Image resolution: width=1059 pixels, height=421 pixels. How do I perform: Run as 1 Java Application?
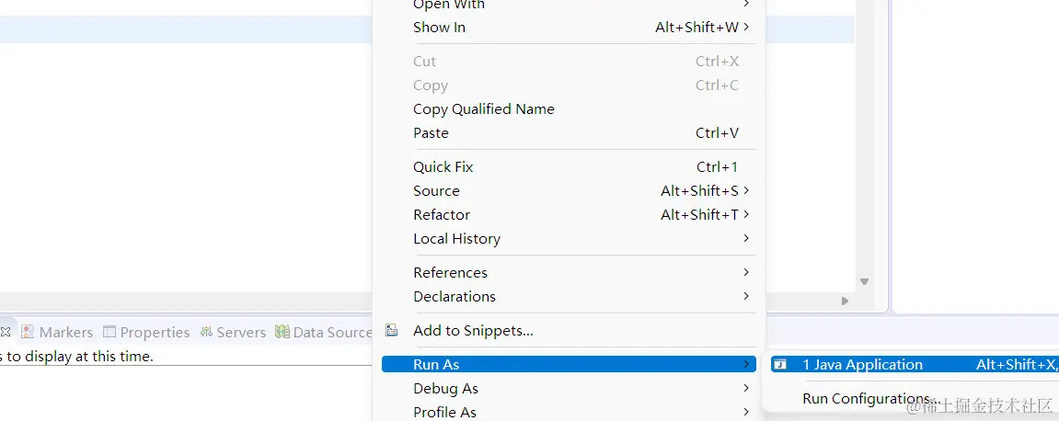point(915,364)
